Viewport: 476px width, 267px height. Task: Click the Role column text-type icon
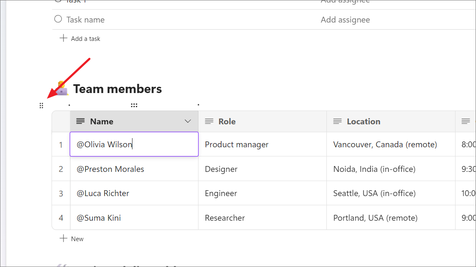[x=209, y=121]
